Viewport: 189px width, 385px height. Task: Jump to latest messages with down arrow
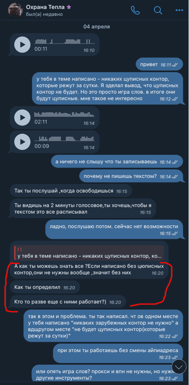click(179, 367)
